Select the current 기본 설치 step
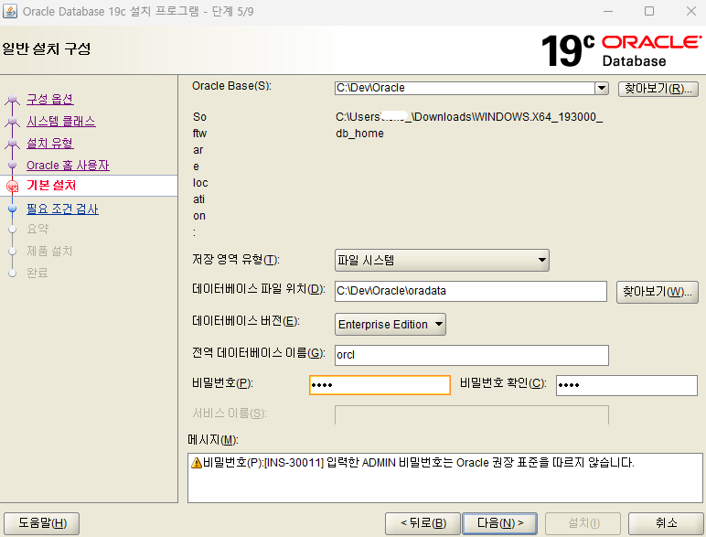Viewport: 706px width, 537px height. tap(51, 185)
